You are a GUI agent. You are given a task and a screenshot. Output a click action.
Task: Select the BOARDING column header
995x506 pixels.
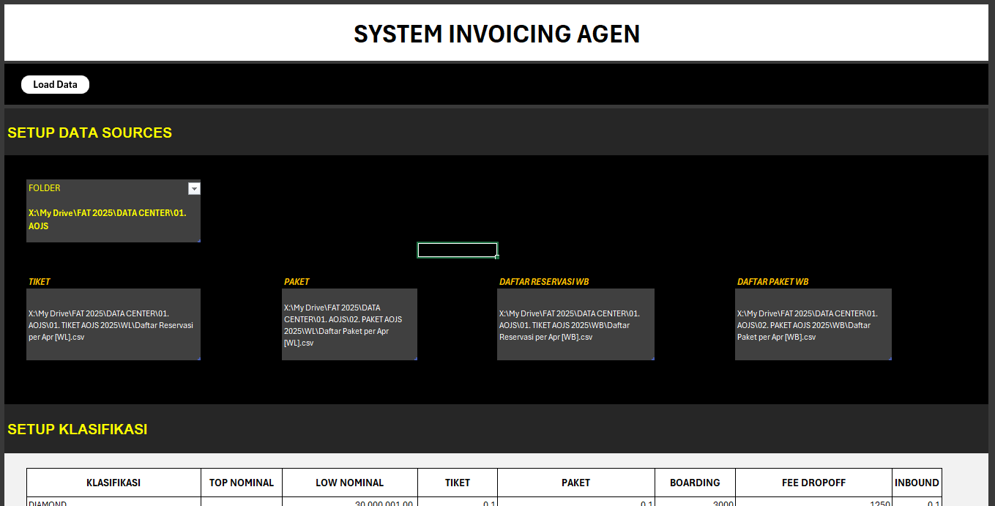pyautogui.click(x=695, y=483)
